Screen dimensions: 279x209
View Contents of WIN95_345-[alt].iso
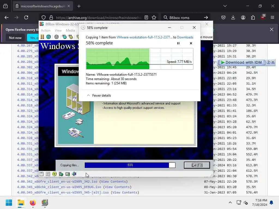[x=125, y=192]
